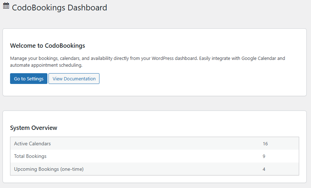Open the View Documentation button
Viewport: 311px width, 188px height.
tap(74, 79)
